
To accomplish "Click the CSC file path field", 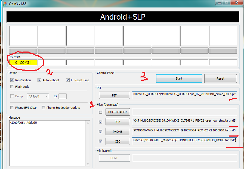I will pyautogui.click(x=184, y=141).
